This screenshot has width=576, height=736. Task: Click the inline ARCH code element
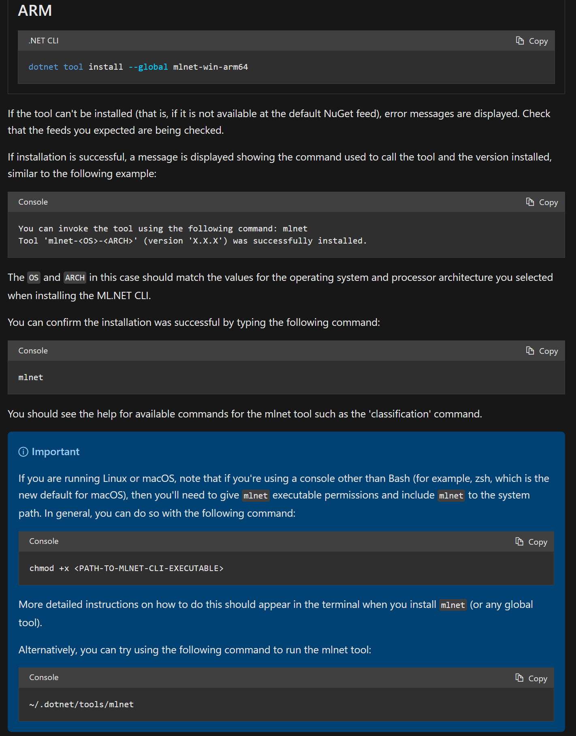(x=75, y=278)
